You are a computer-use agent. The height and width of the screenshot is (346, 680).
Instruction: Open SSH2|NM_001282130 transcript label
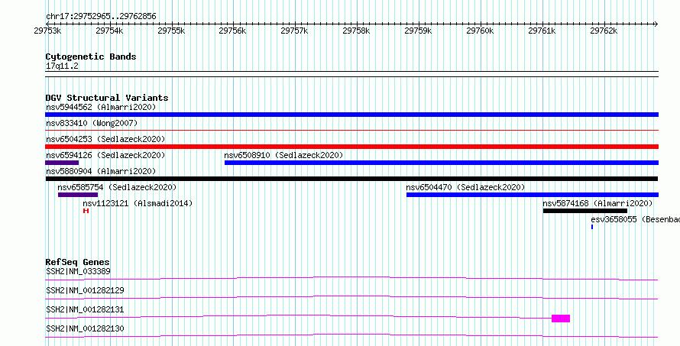[x=85, y=328]
